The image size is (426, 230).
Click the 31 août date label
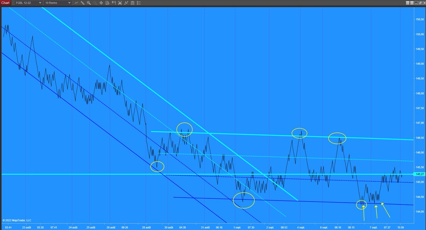tap(205, 227)
